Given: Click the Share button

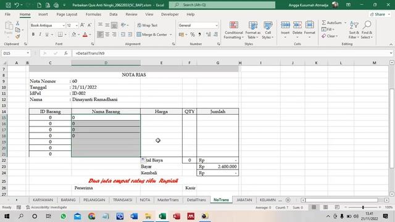Looking at the screenshot, I should click(380, 14).
